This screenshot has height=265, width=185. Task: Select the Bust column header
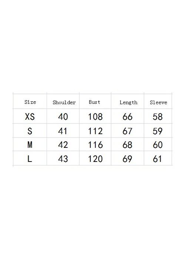point(94,102)
